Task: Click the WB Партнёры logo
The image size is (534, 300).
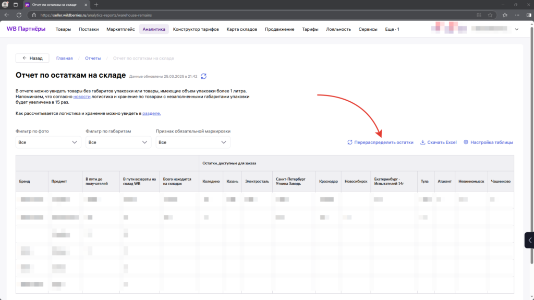Action: coord(26,29)
